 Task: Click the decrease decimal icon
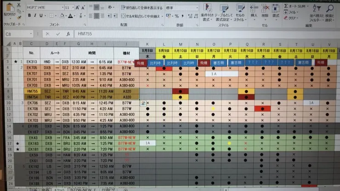[x=196, y=16]
